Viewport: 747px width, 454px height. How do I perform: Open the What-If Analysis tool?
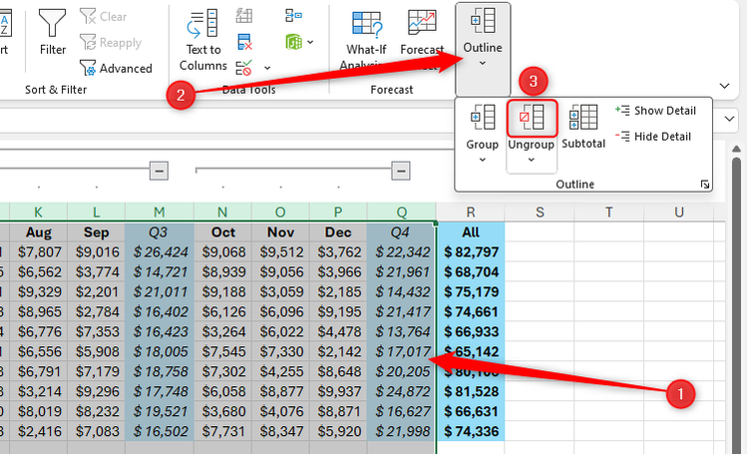(366, 40)
